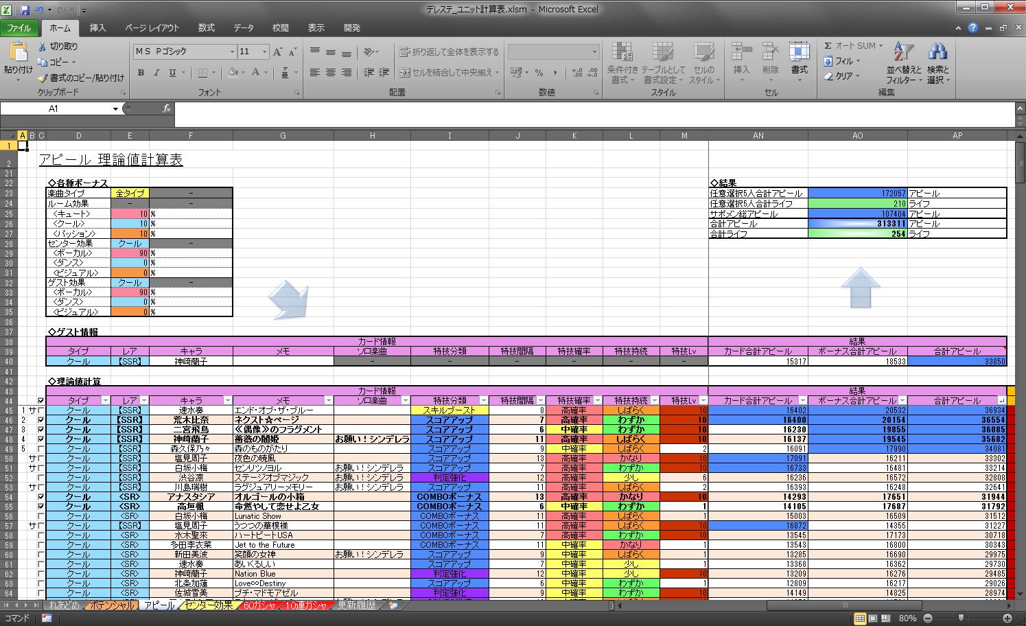Uncheck the checkbox for 二宮飛鳥 row

(x=41, y=430)
